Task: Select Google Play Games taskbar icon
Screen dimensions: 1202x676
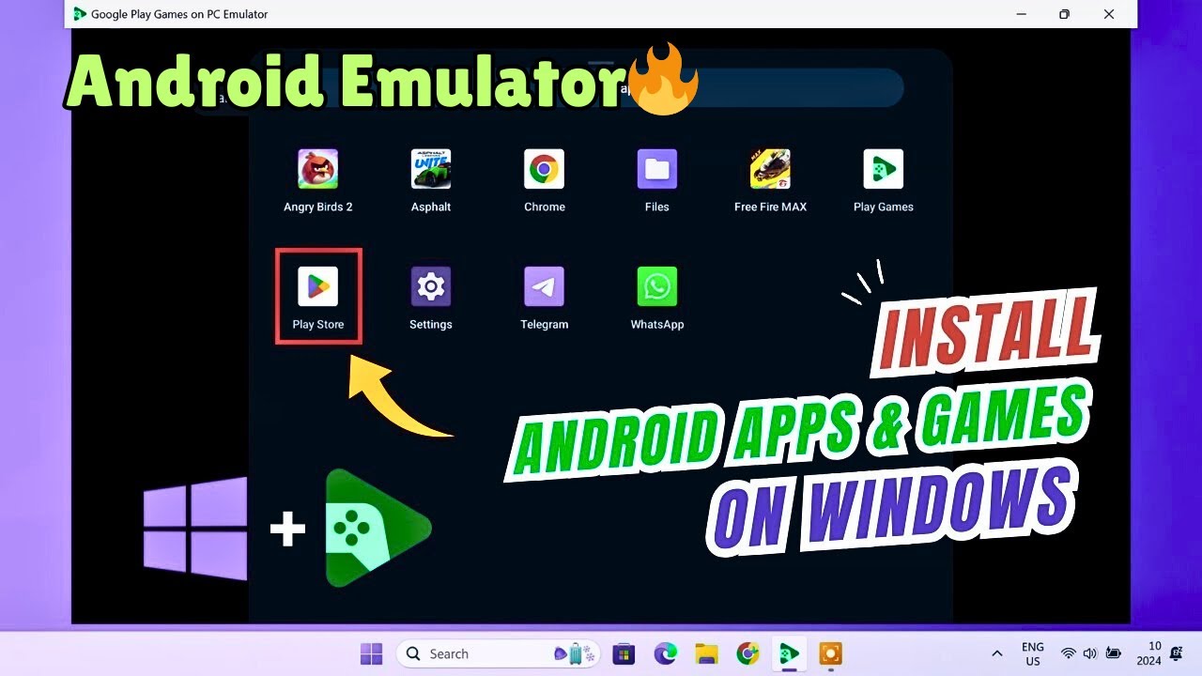Action: point(789,653)
